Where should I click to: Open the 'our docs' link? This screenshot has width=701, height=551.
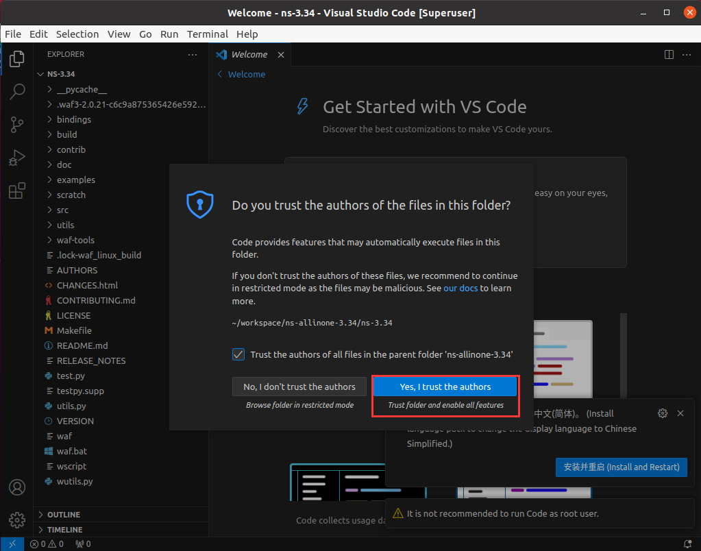point(460,288)
